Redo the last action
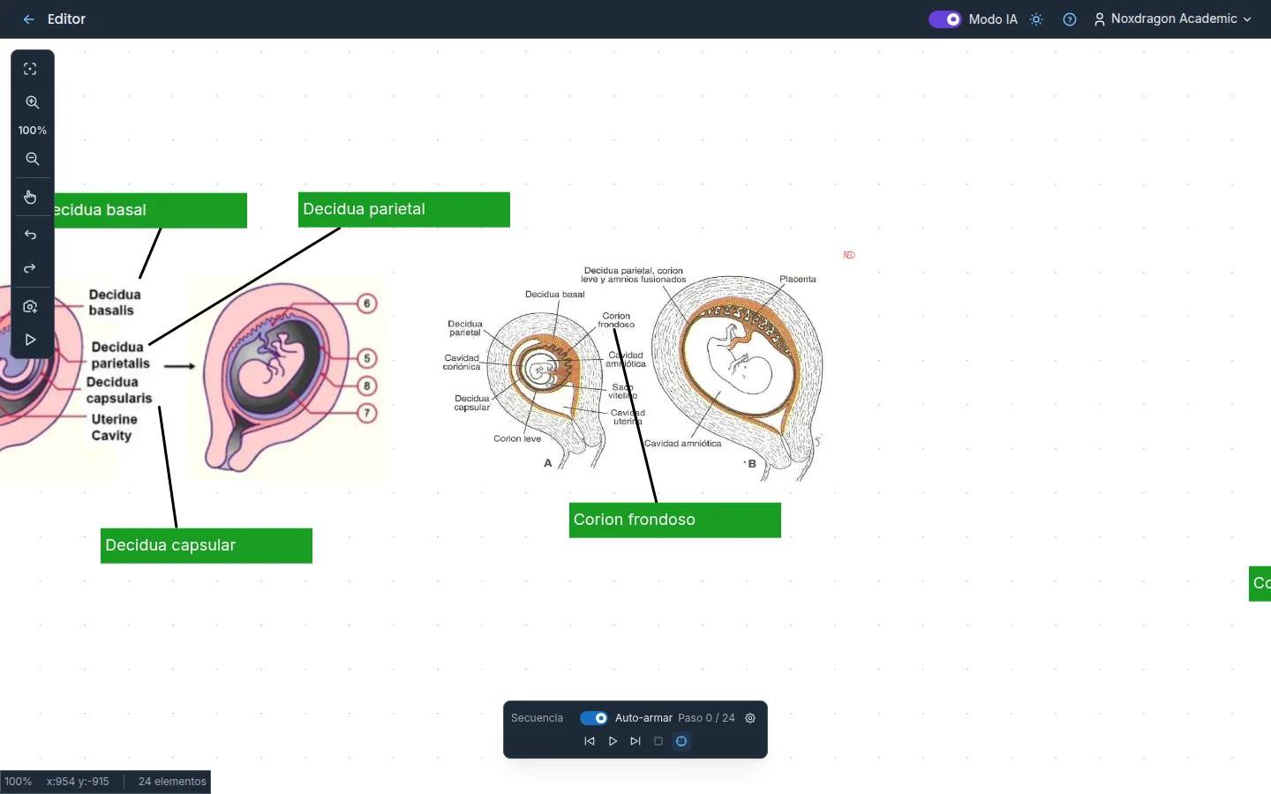 click(30, 268)
